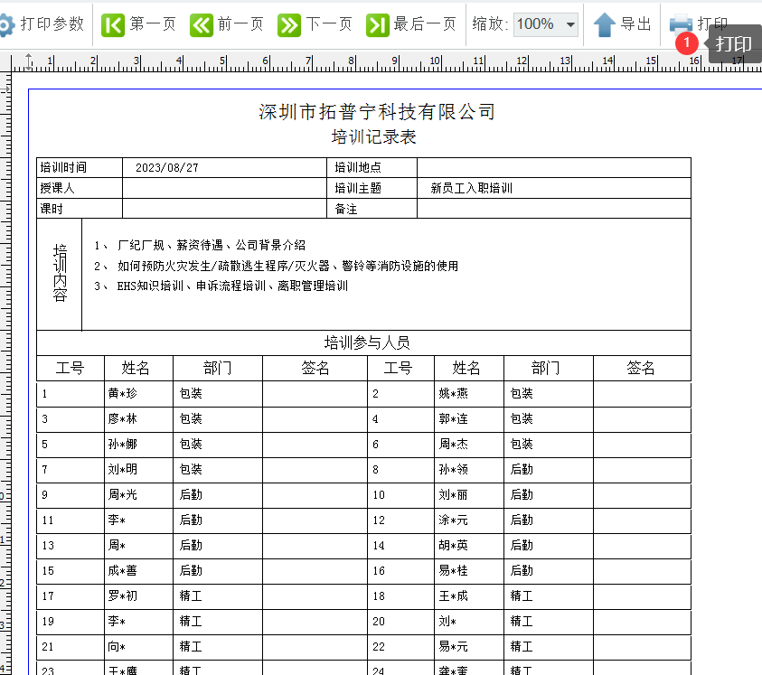762x675 pixels.
Task: Click the 精工 cell in 罗*初's row
Action: click(x=218, y=595)
